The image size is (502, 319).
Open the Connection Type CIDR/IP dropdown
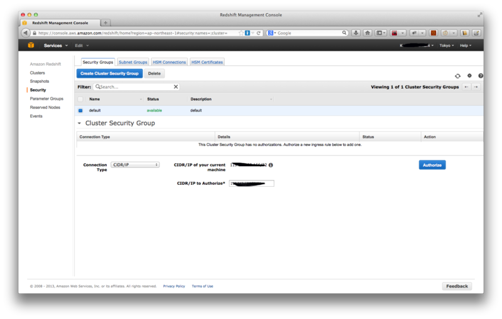click(x=135, y=165)
